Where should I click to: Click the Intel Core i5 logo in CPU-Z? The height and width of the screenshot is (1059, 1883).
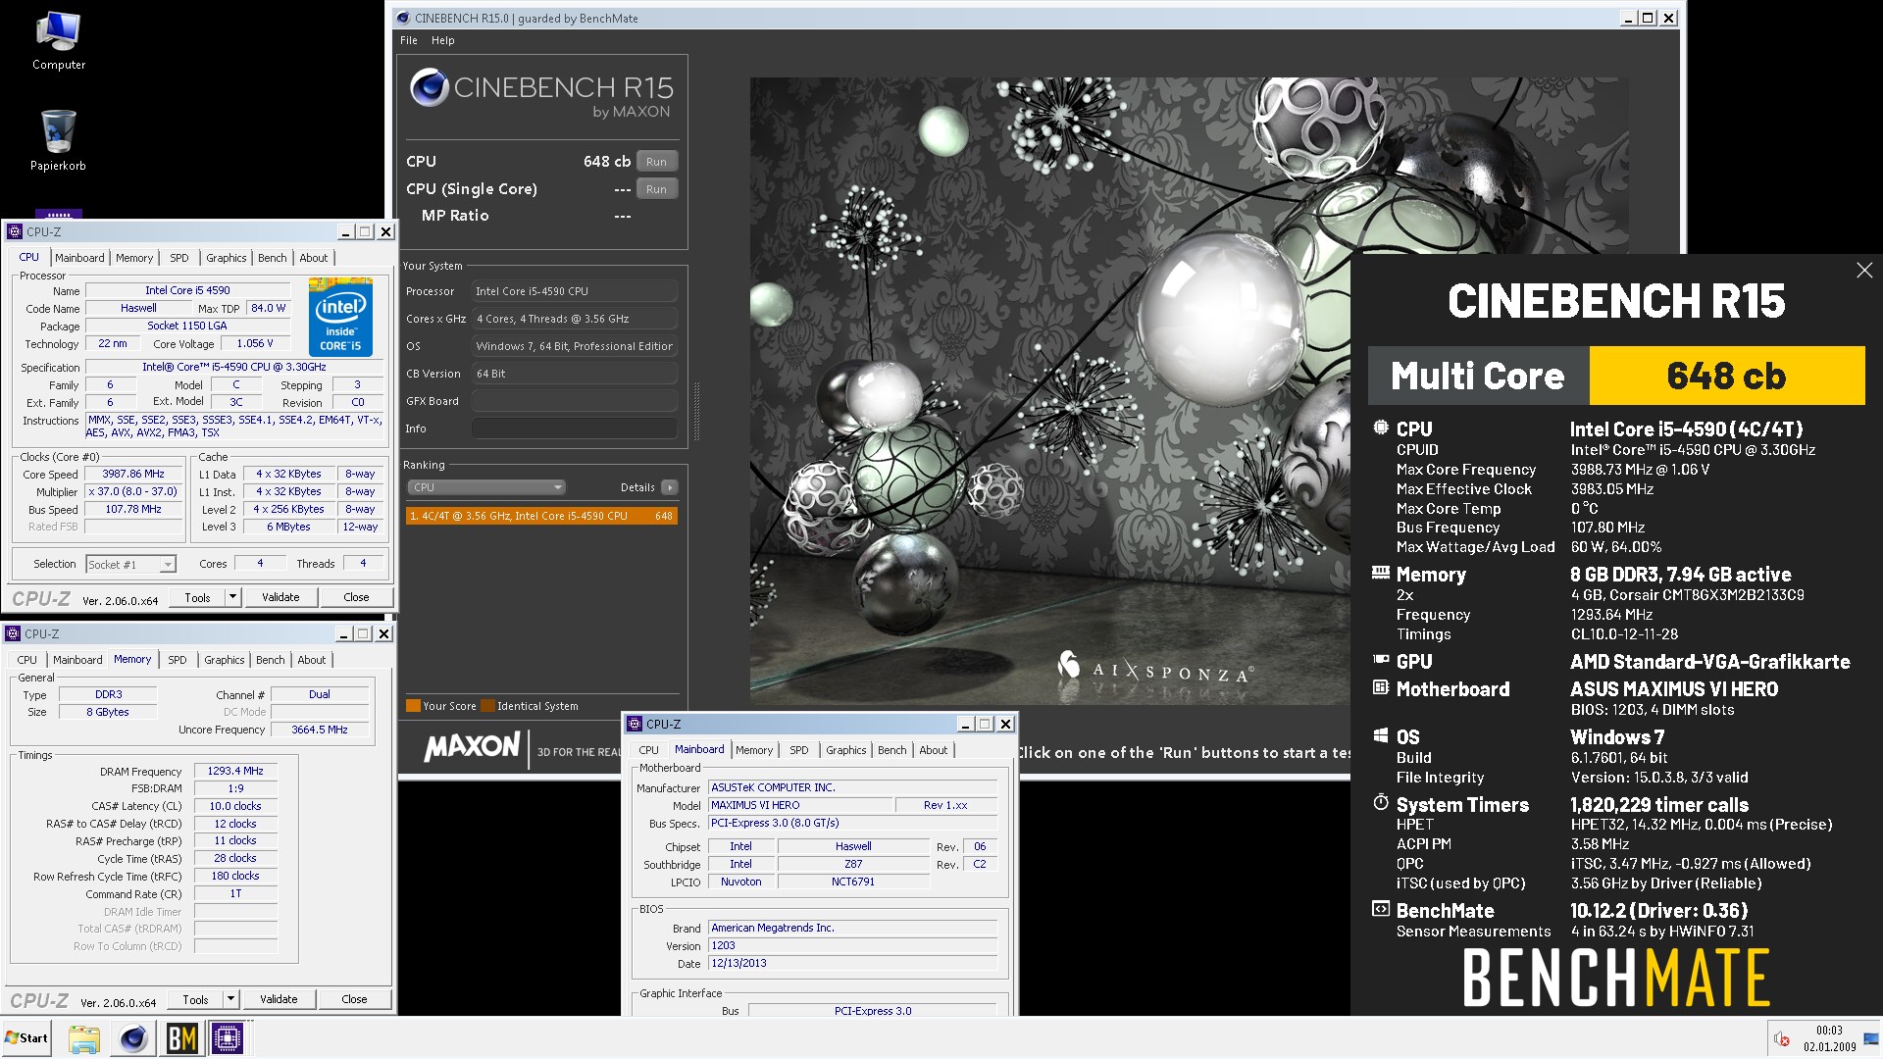[x=340, y=318]
